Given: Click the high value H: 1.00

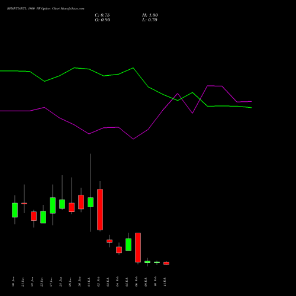Looking at the screenshot, I should pos(150,15).
